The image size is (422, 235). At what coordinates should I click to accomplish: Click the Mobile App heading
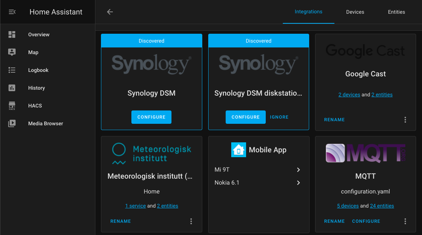(x=268, y=150)
